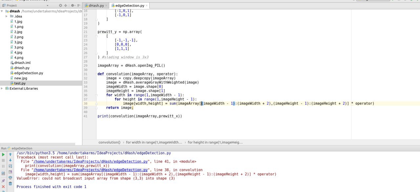Image resolution: width=420 pixels, height=192 pixels.
Task: Expand the .idea folder
Action: [7, 16]
